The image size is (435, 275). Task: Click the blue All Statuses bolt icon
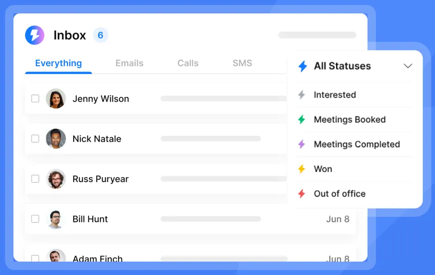(303, 66)
